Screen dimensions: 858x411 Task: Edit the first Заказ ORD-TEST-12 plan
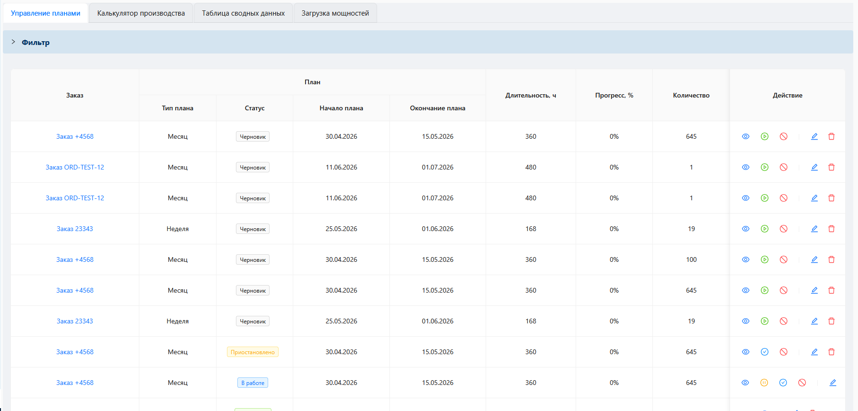(x=814, y=167)
